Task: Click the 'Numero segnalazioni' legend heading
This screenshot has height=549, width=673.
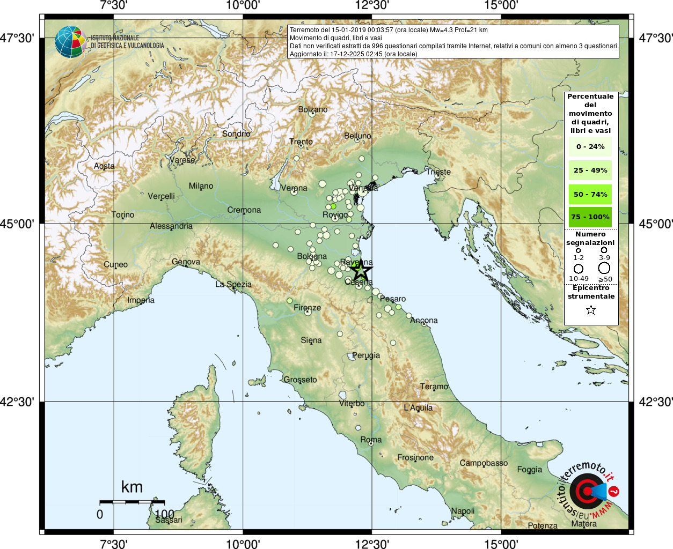Action: (x=590, y=239)
